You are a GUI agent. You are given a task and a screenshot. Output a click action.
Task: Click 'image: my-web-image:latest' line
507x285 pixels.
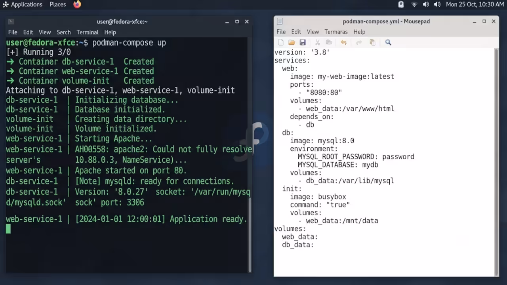(x=342, y=76)
